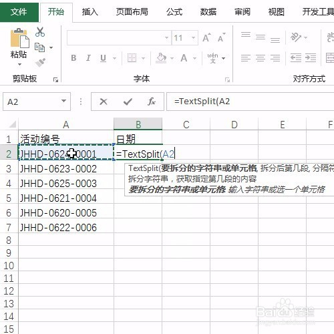Switch to the 开始 Home tab
This screenshot has width=334, height=334.
(x=56, y=12)
